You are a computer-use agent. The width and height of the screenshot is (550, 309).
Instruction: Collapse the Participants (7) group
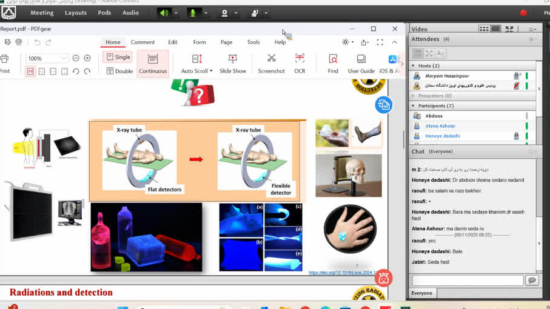(x=413, y=105)
